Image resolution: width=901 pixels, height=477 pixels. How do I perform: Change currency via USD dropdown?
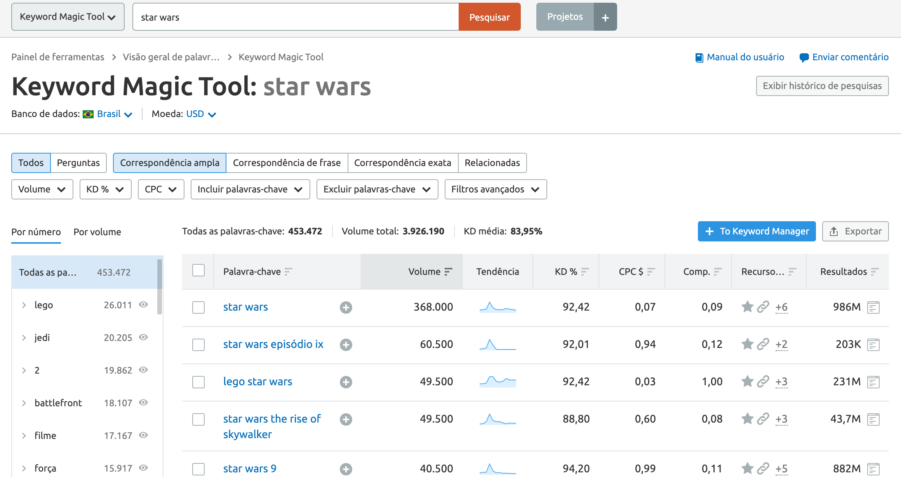click(x=201, y=114)
